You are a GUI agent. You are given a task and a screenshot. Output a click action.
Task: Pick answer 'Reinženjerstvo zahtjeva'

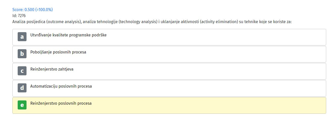(169, 71)
